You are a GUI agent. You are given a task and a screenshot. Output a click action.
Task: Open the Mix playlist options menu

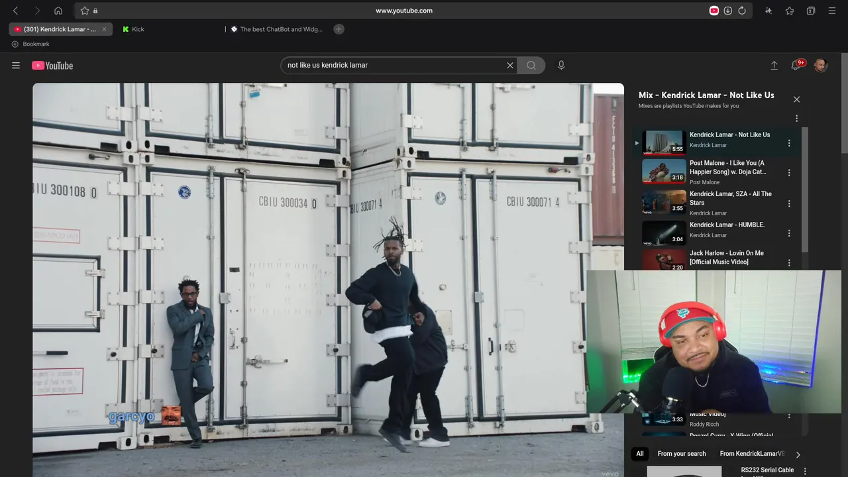point(796,119)
